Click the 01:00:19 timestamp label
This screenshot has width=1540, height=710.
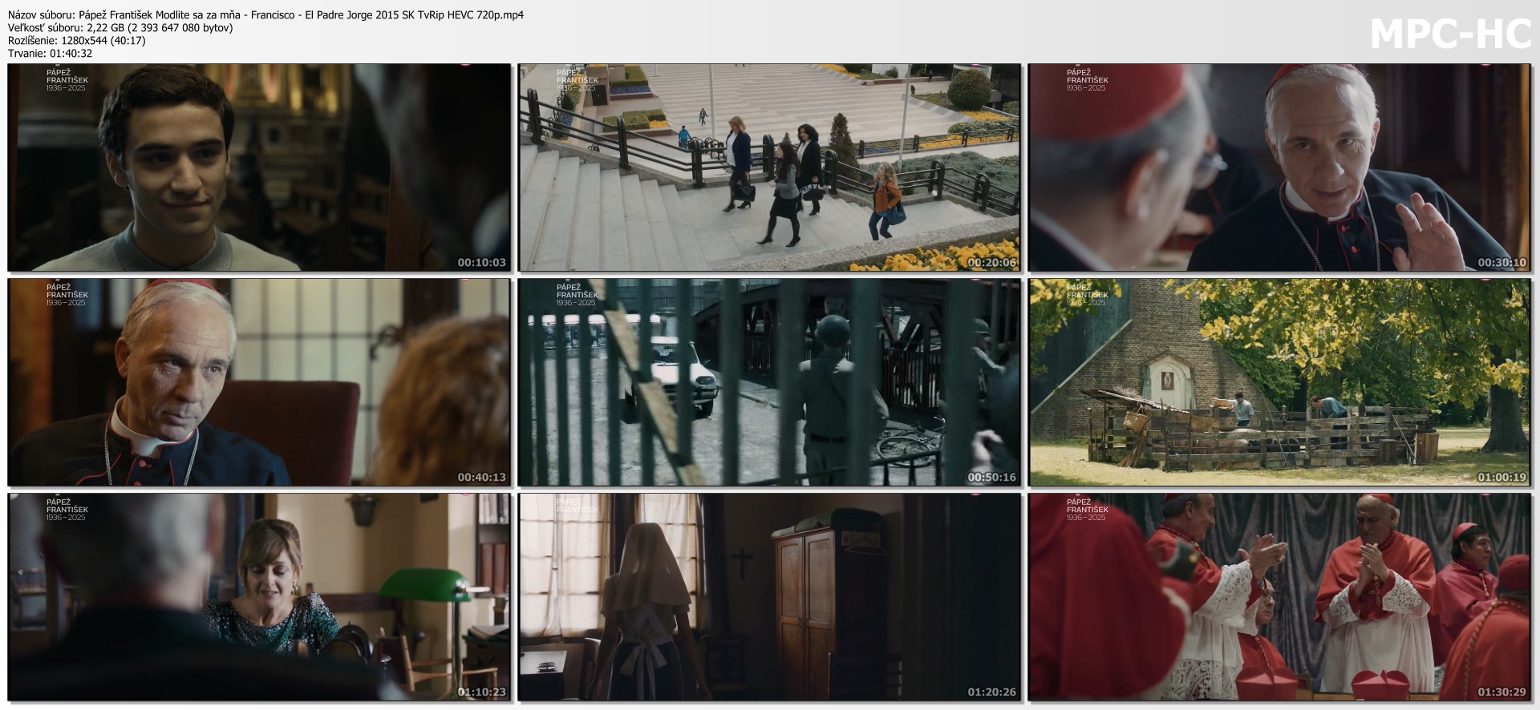coord(1501,477)
